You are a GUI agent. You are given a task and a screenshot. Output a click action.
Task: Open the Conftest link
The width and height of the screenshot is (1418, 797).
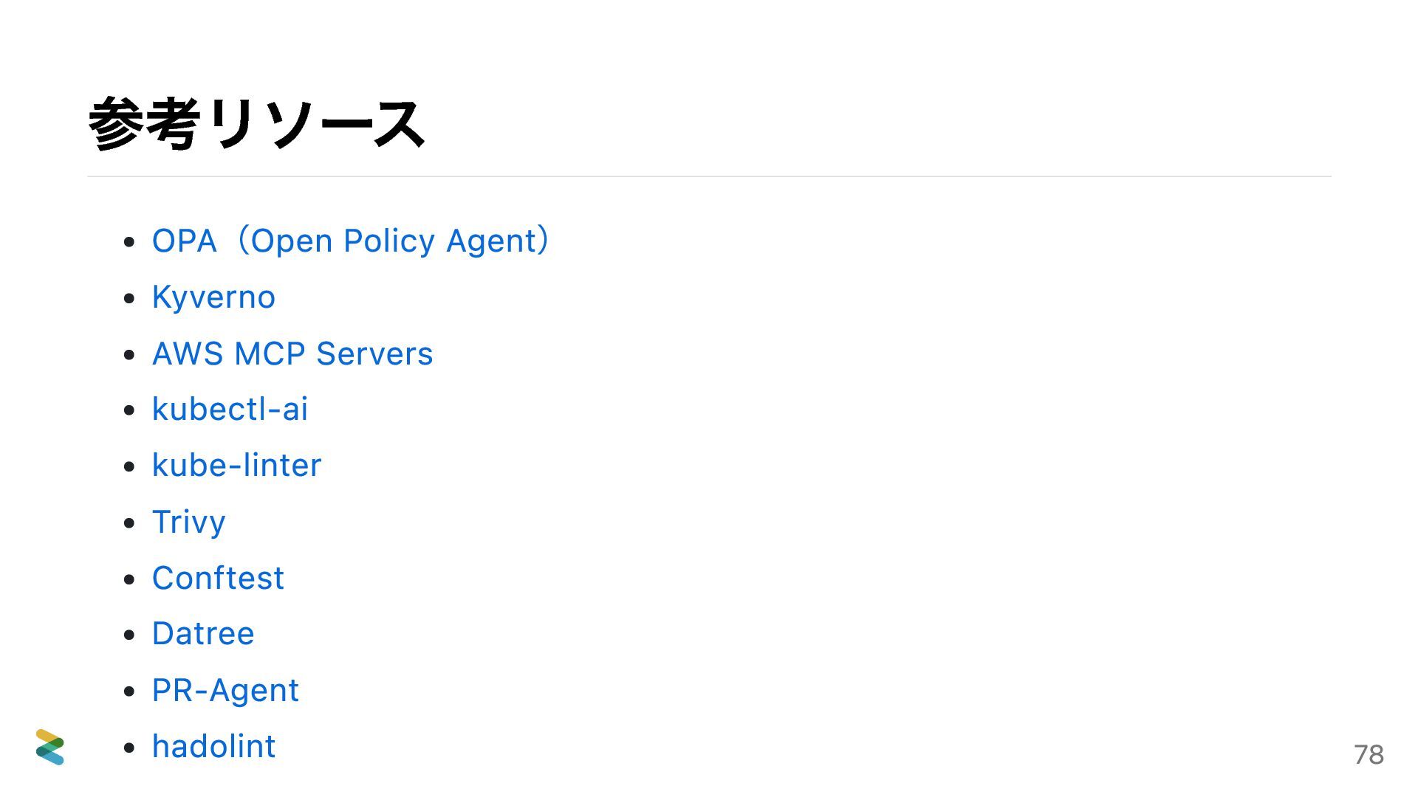coord(218,578)
